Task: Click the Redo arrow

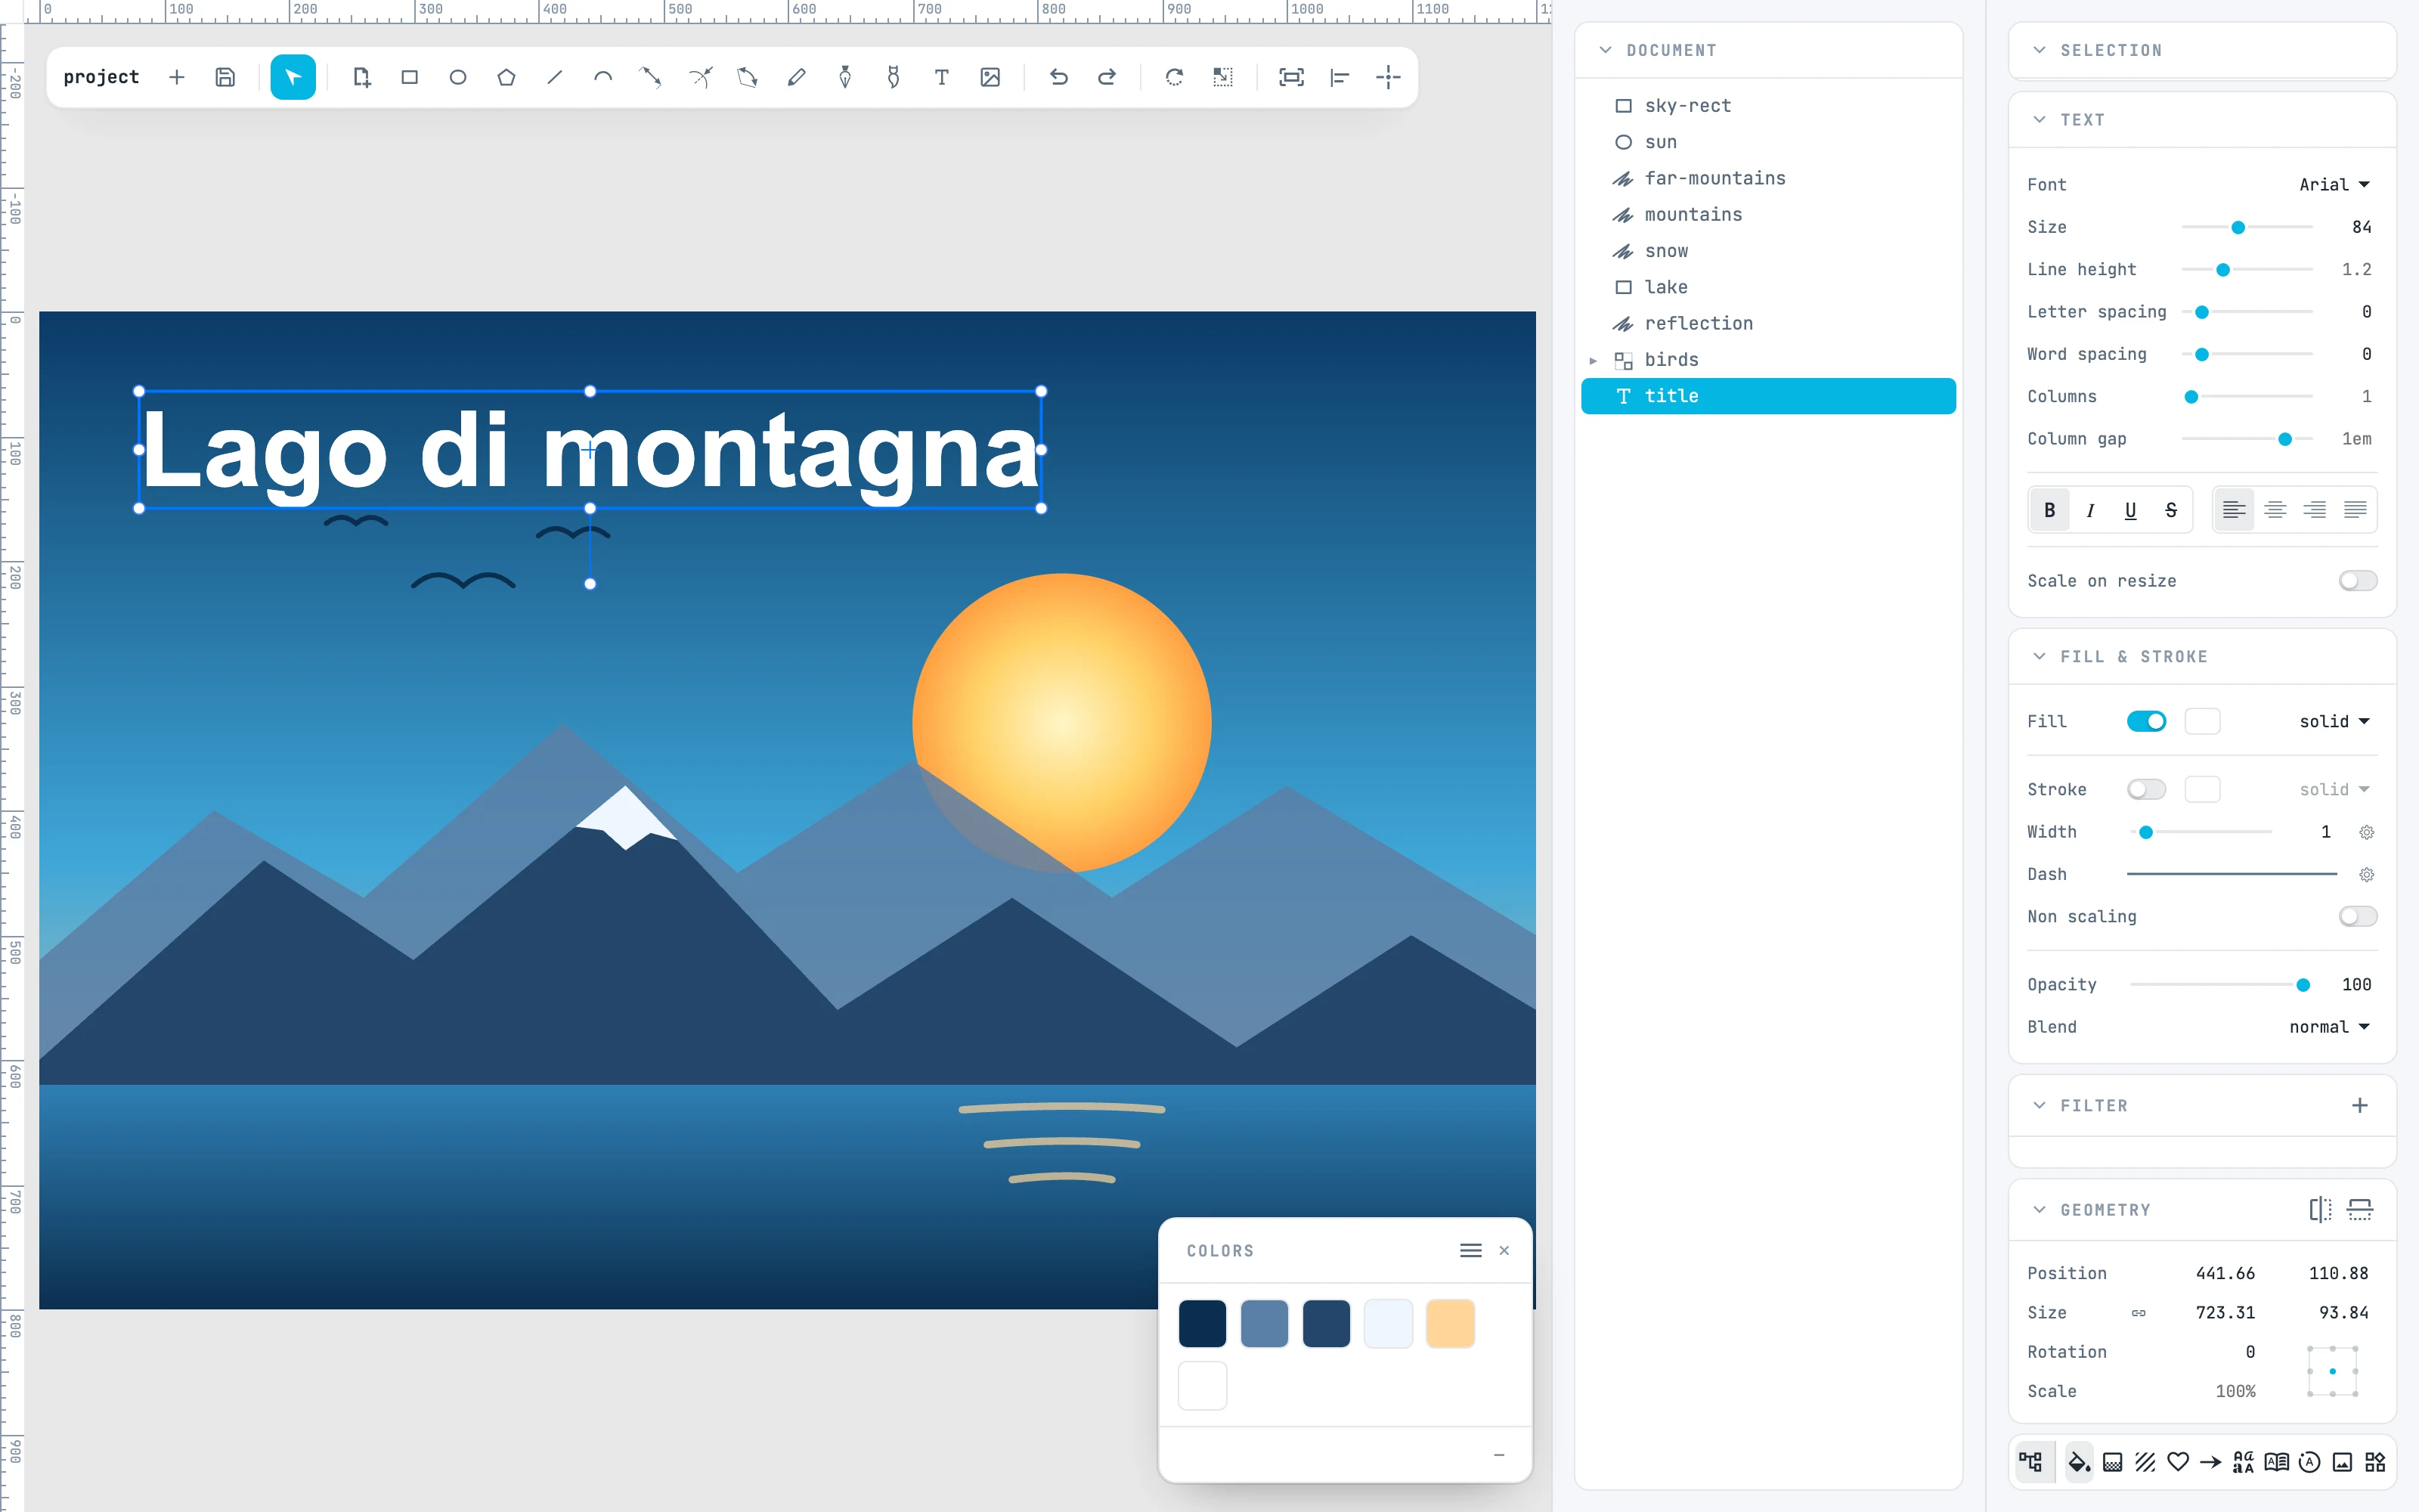Action: (x=1107, y=77)
